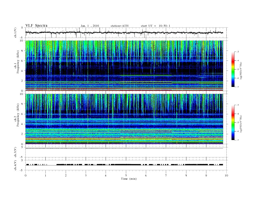Click the ch.1 spectrogram colorbar
The width and height of the screenshot is (255, 197).
tap(233, 69)
